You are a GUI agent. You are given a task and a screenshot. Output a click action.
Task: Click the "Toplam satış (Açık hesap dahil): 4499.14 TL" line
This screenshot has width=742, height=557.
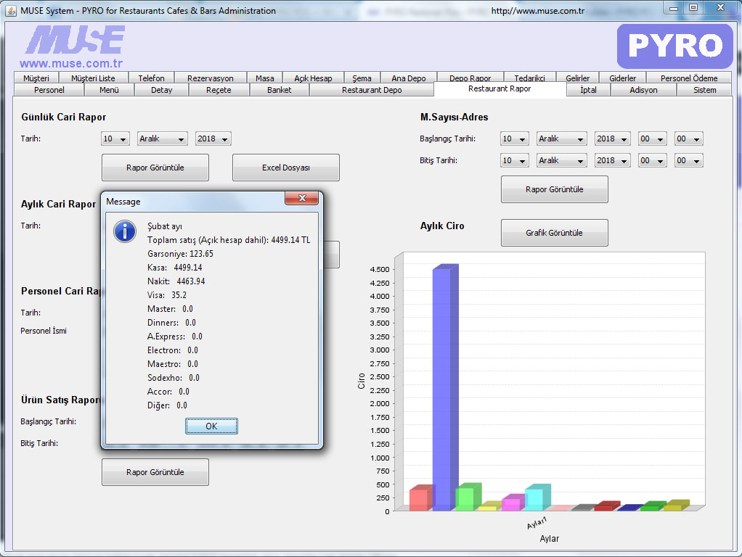tap(229, 240)
